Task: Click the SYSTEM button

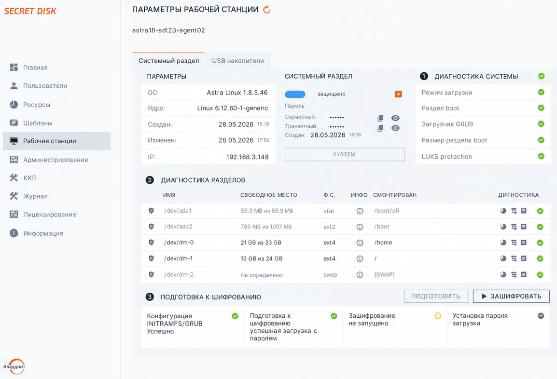Action: tap(345, 154)
